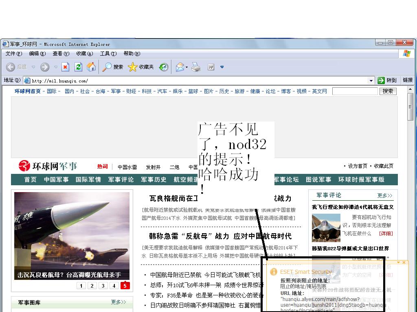Click the 发射井 hot word link
The image size is (417, 312).
[153, 167]
